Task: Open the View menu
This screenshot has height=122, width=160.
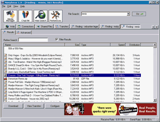Action: coord(16,6)
